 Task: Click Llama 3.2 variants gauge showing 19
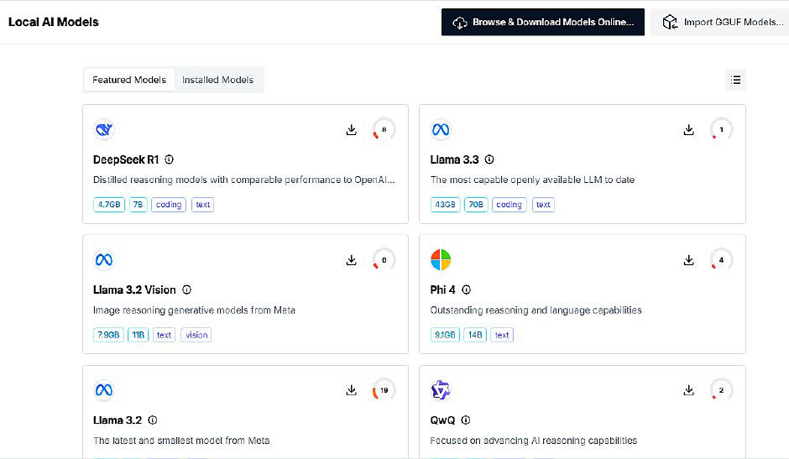[384, 390]
